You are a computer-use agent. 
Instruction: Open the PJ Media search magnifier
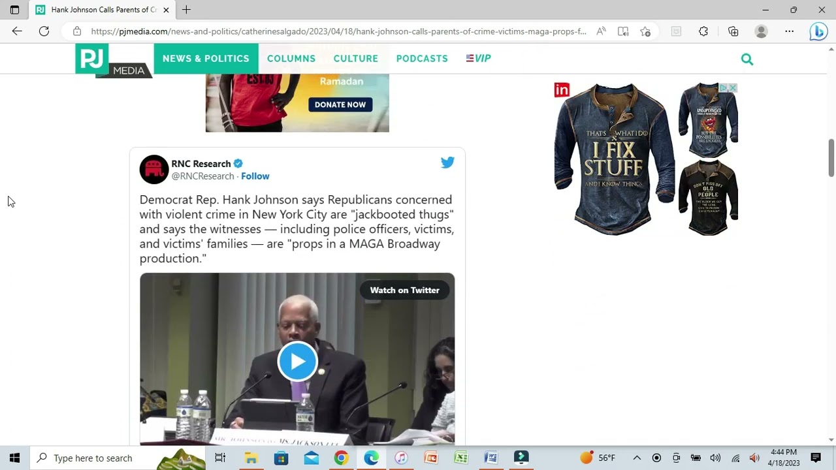coord(747,59)
